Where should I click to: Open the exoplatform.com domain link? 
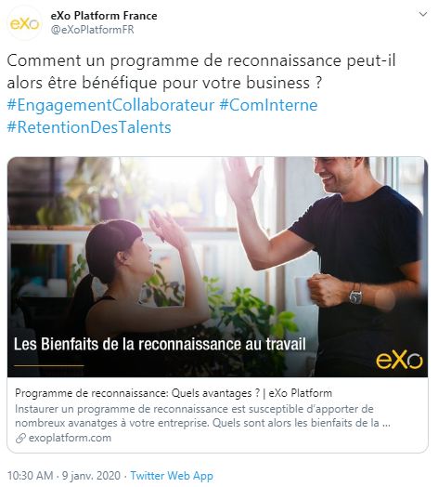click(70, 438)
